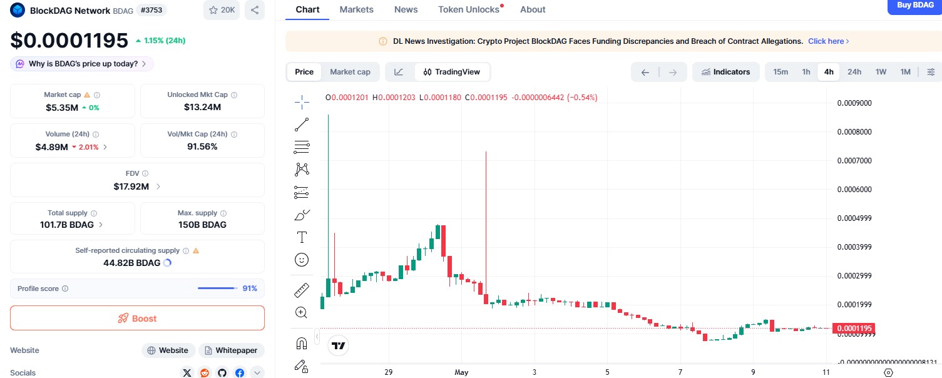This screenshot has height=378, width=942.
Task: Select the zoom in tool
Action: (x=302, y=312)
